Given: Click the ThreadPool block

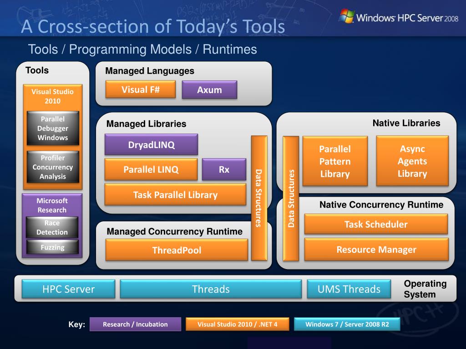Looking at the screenshot, I should tap(177, 250).
